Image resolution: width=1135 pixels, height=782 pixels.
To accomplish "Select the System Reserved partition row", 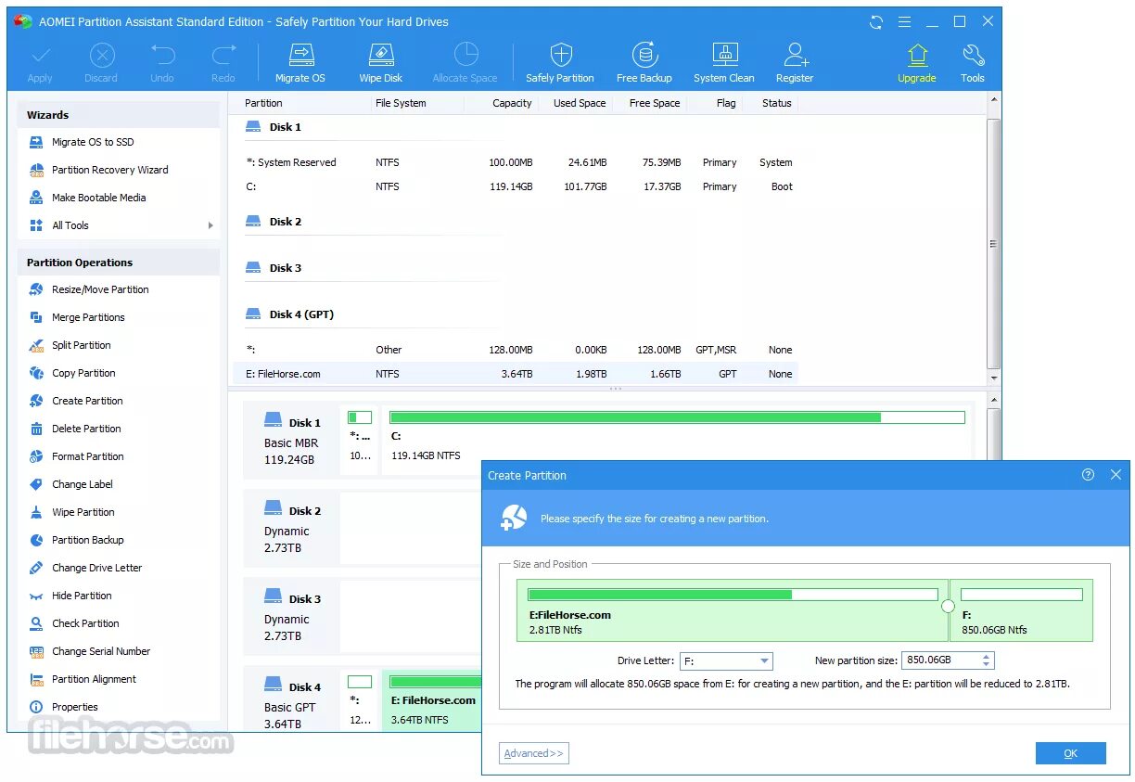I will click(515, 162).
